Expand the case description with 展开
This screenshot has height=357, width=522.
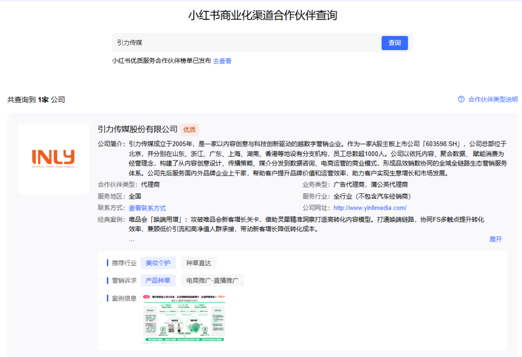pyautogui.click(x=495, y=239)
